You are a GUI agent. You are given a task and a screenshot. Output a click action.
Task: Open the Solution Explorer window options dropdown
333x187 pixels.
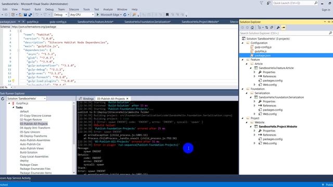pyautogui.click(x=325, y=22)
